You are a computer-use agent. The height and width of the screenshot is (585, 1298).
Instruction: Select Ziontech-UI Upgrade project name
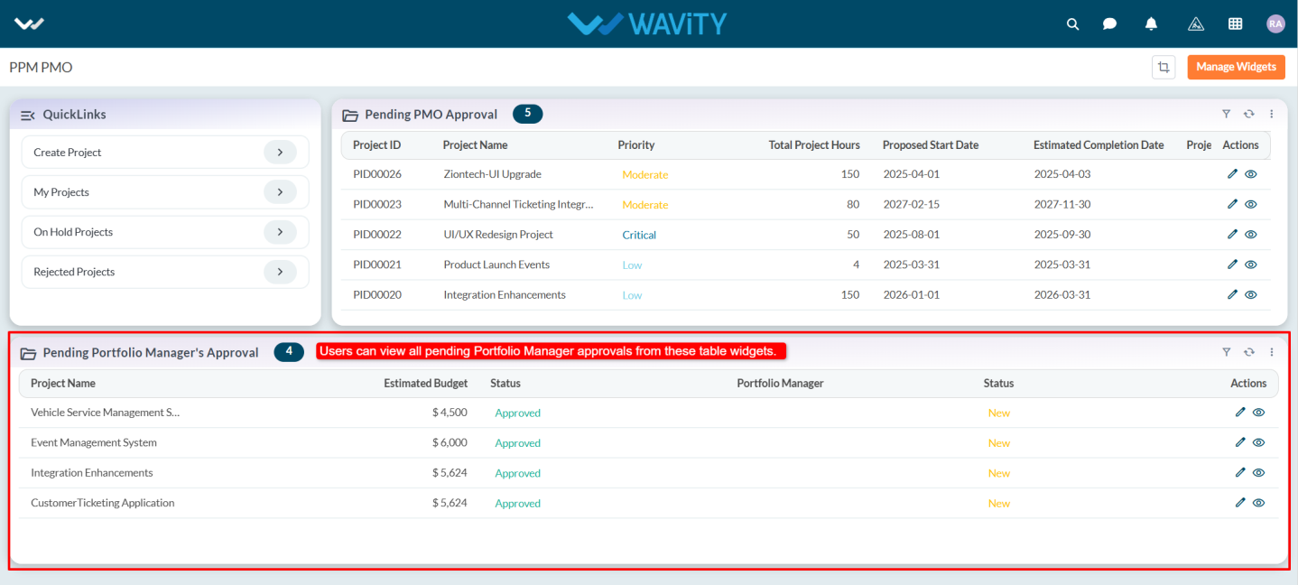point(493,174)
